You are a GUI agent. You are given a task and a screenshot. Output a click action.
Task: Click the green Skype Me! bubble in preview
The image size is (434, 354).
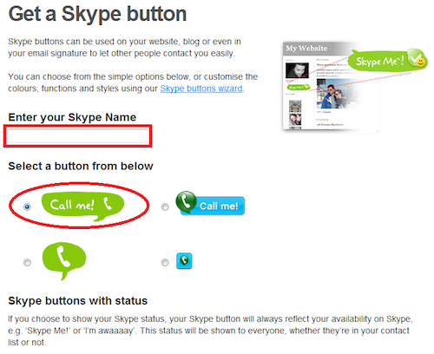point(387,60)
